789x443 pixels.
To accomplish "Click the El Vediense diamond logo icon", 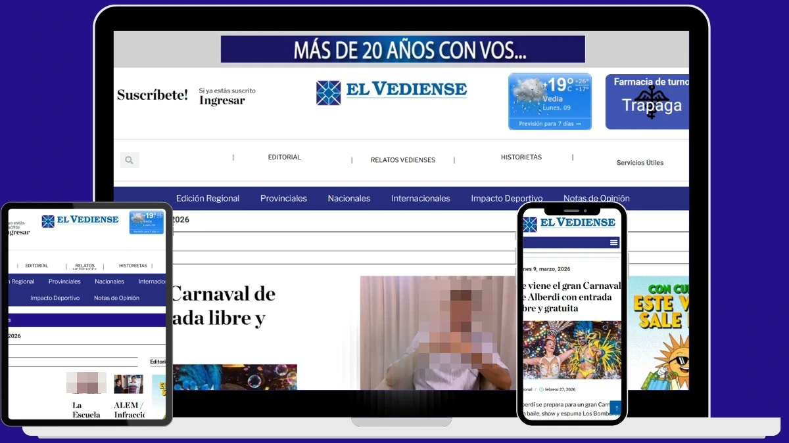I will pyautogui.click(x=327, y=91).
